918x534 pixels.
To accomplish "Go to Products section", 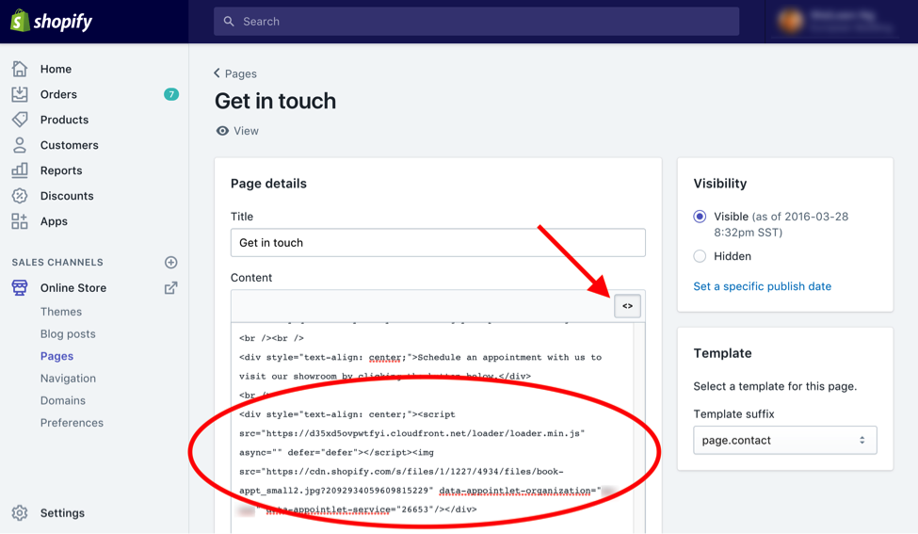I will pos(64,120).
